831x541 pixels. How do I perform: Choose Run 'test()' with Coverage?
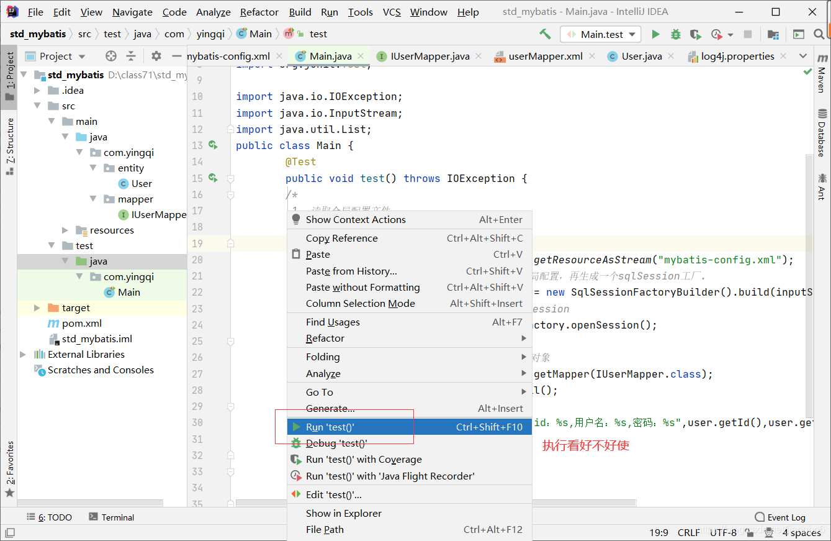[410, 460]
